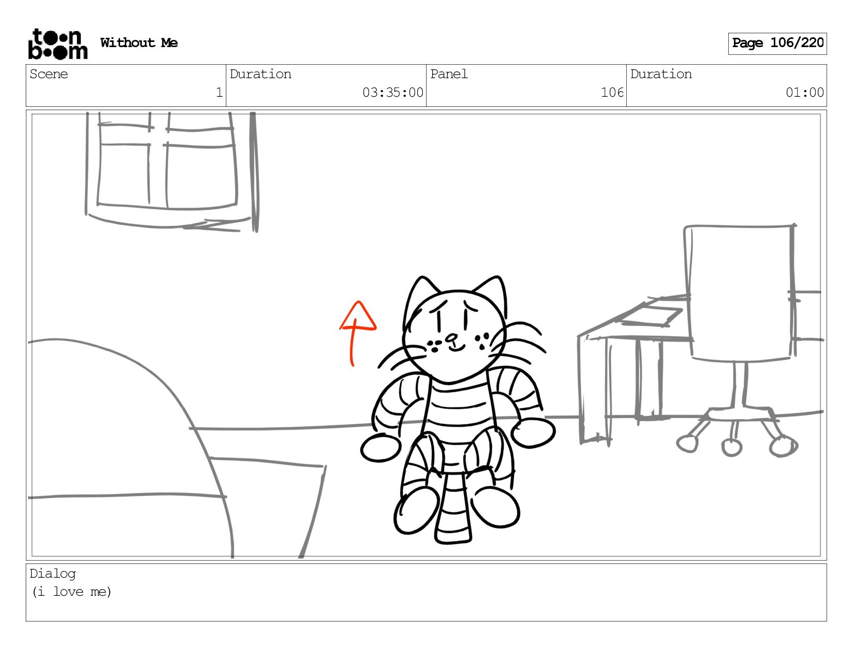Select the dialog text '(i love me)'
Viewport: 854px width, 660px height.
point(71,592)
